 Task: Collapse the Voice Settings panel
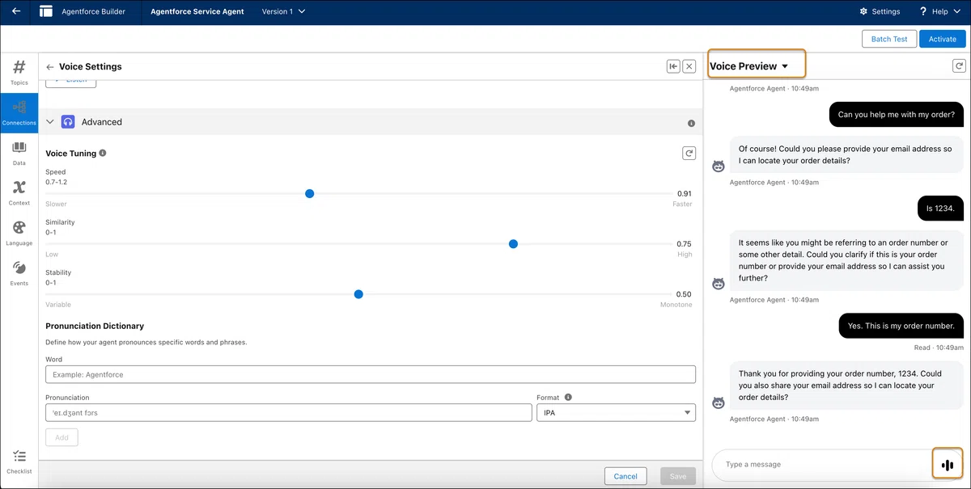(x=673, y=66)
